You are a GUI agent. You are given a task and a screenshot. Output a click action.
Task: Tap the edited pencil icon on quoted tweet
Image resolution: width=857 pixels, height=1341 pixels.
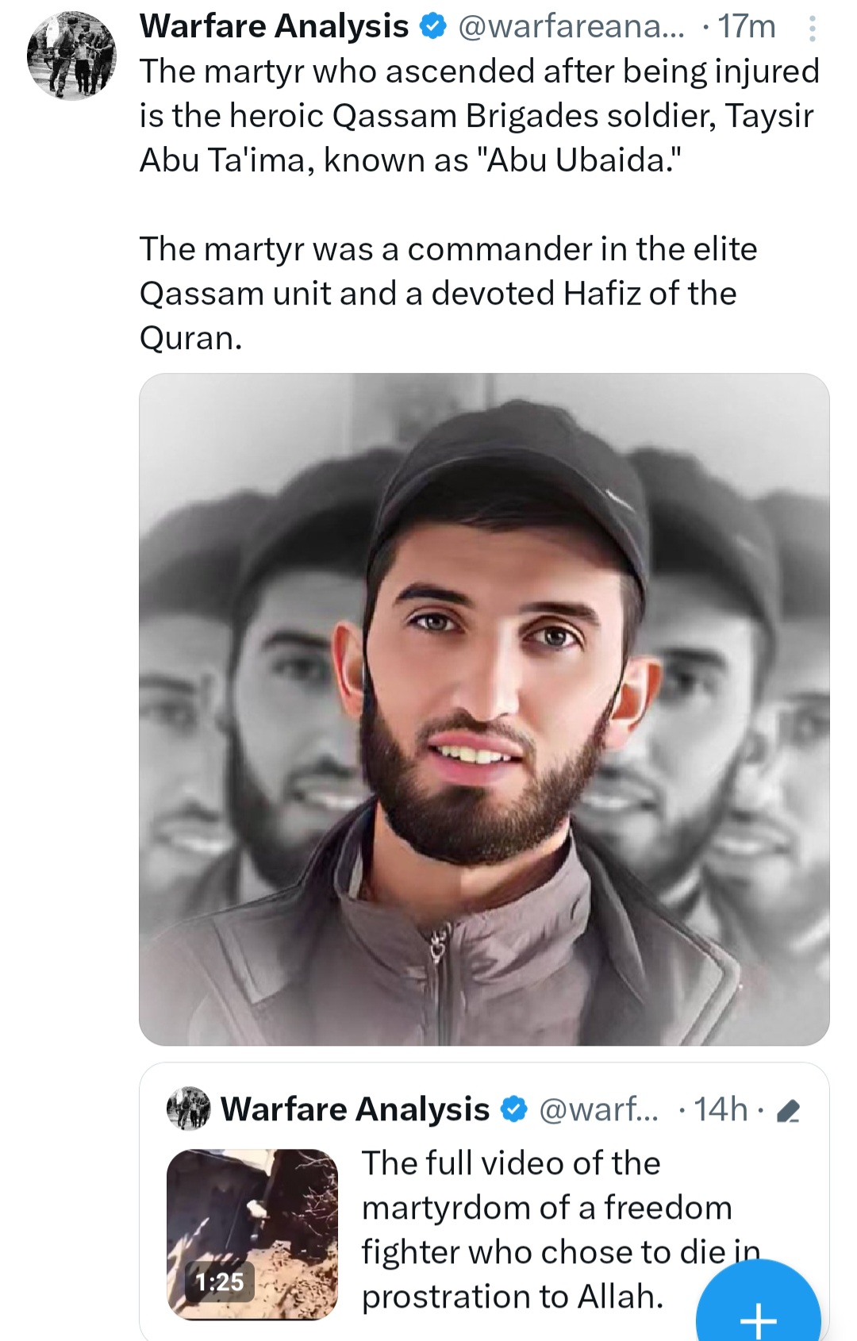pyautogui.click(x=787, y=1111)
